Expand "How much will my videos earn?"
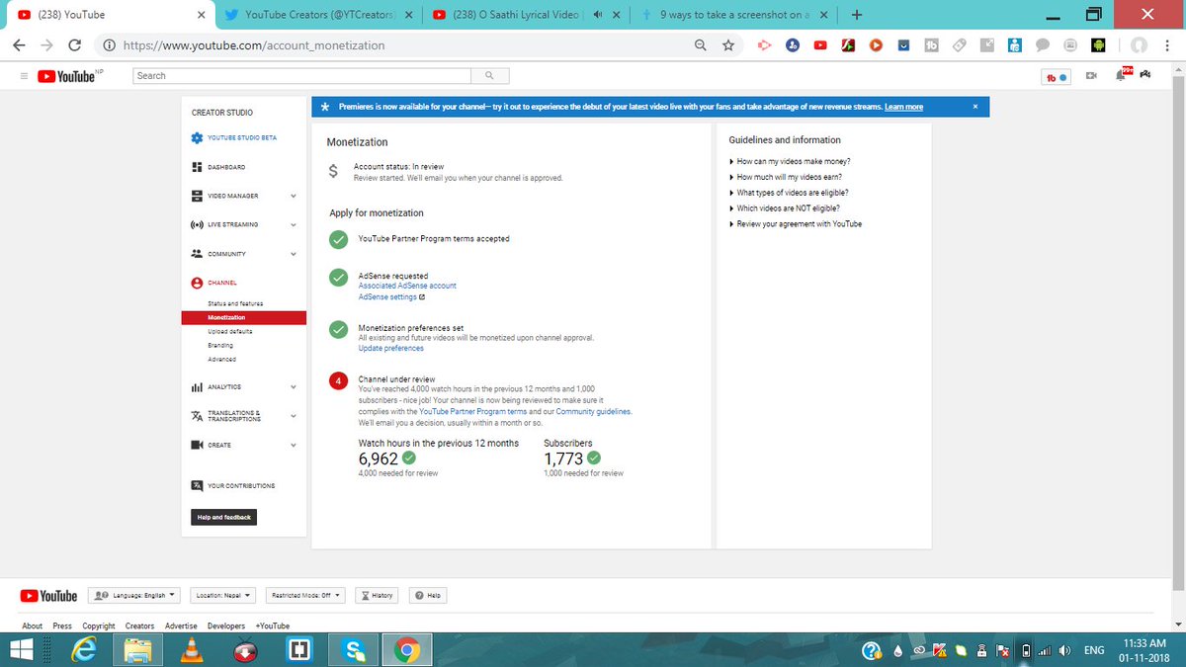 pos(786,177)
